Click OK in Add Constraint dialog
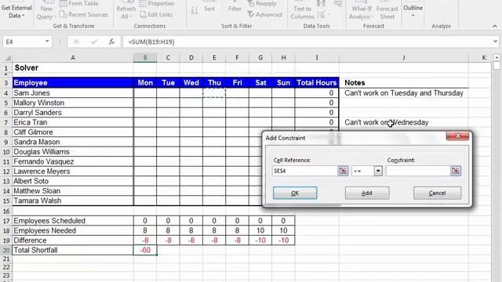 [x=295, y=193]
